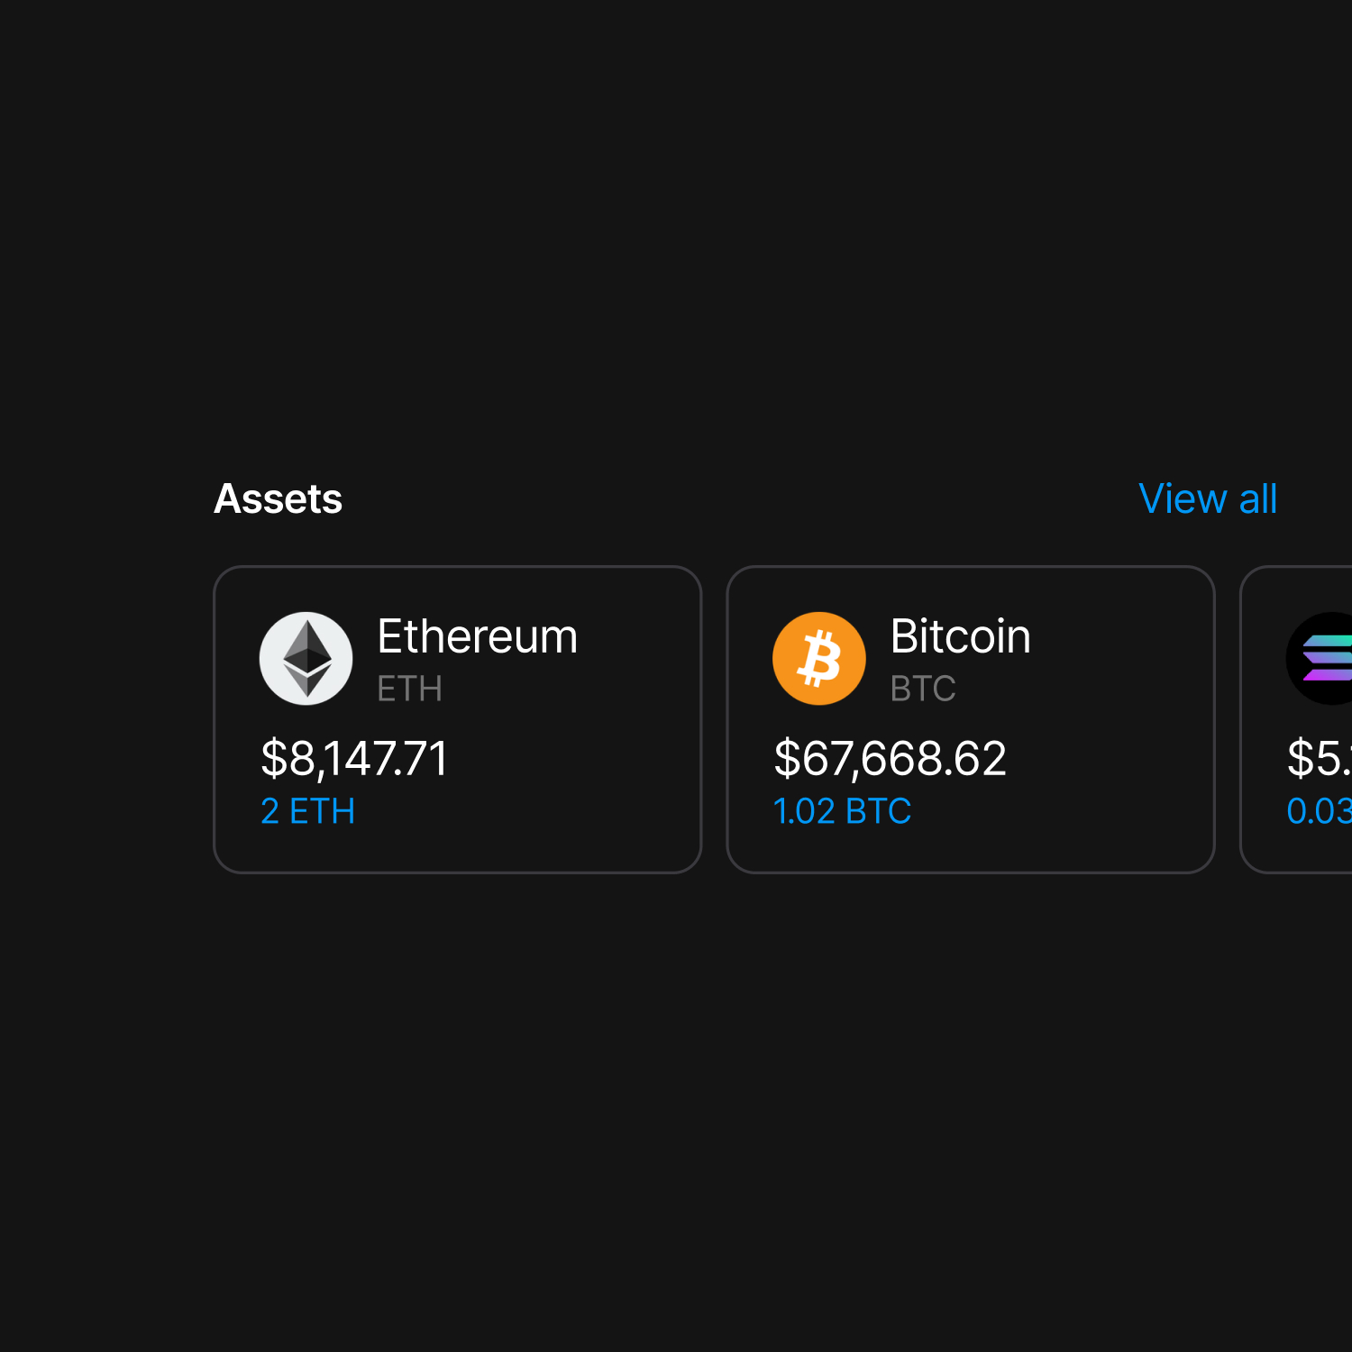Screen dimensions: 1352x1352
Task: Click the gray ETH ticker label
Action: [409, 689]
